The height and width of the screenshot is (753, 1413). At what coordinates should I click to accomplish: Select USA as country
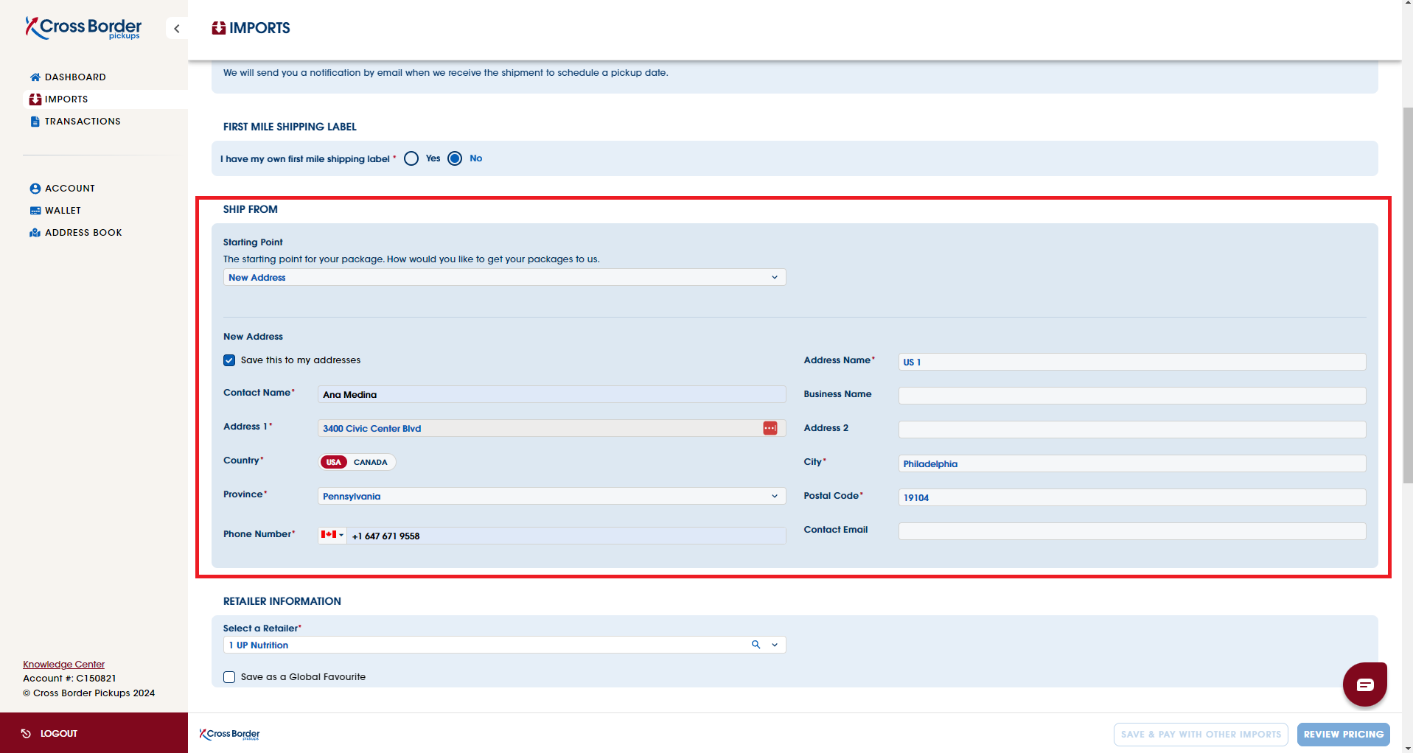pyautogui.click(x=334, y=462)
